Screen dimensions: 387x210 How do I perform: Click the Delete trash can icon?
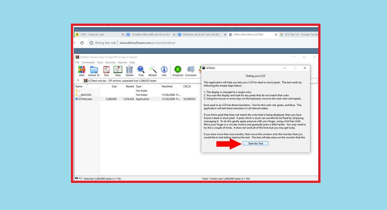pyautogui.click(x=129, y=70)
